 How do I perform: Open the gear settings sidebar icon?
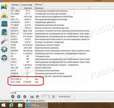tap(4, 49)
